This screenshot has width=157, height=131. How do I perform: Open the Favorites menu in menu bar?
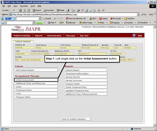point(24,6)
